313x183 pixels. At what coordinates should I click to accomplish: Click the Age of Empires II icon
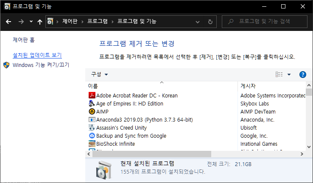[x=92, y=103]
